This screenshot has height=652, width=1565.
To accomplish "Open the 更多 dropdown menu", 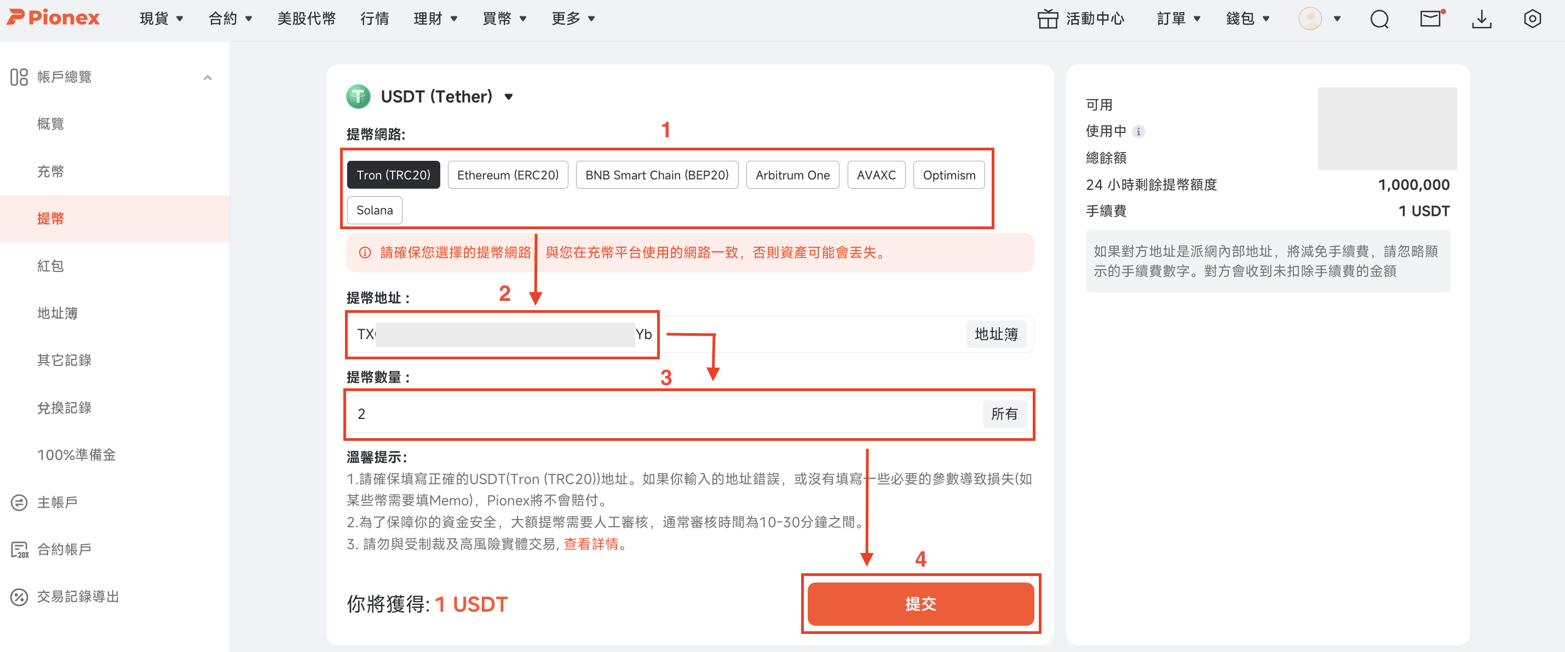I will [x=573, y=19].
